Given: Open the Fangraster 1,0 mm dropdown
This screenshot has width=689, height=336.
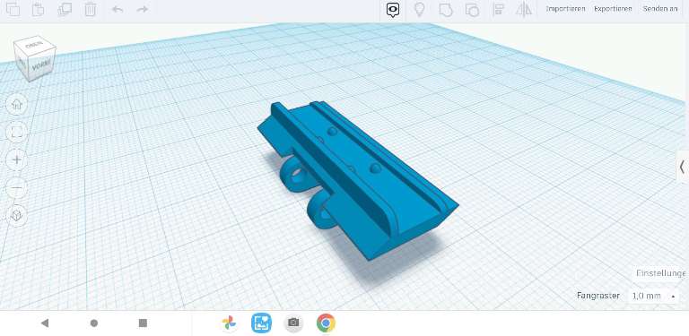Looking at the screenshot, I should click(x=653, y=296).
